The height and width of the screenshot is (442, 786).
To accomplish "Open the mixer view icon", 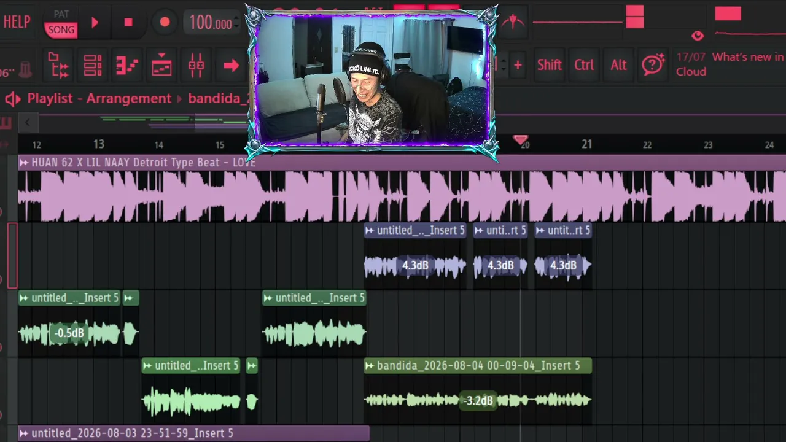I will 196,65.
